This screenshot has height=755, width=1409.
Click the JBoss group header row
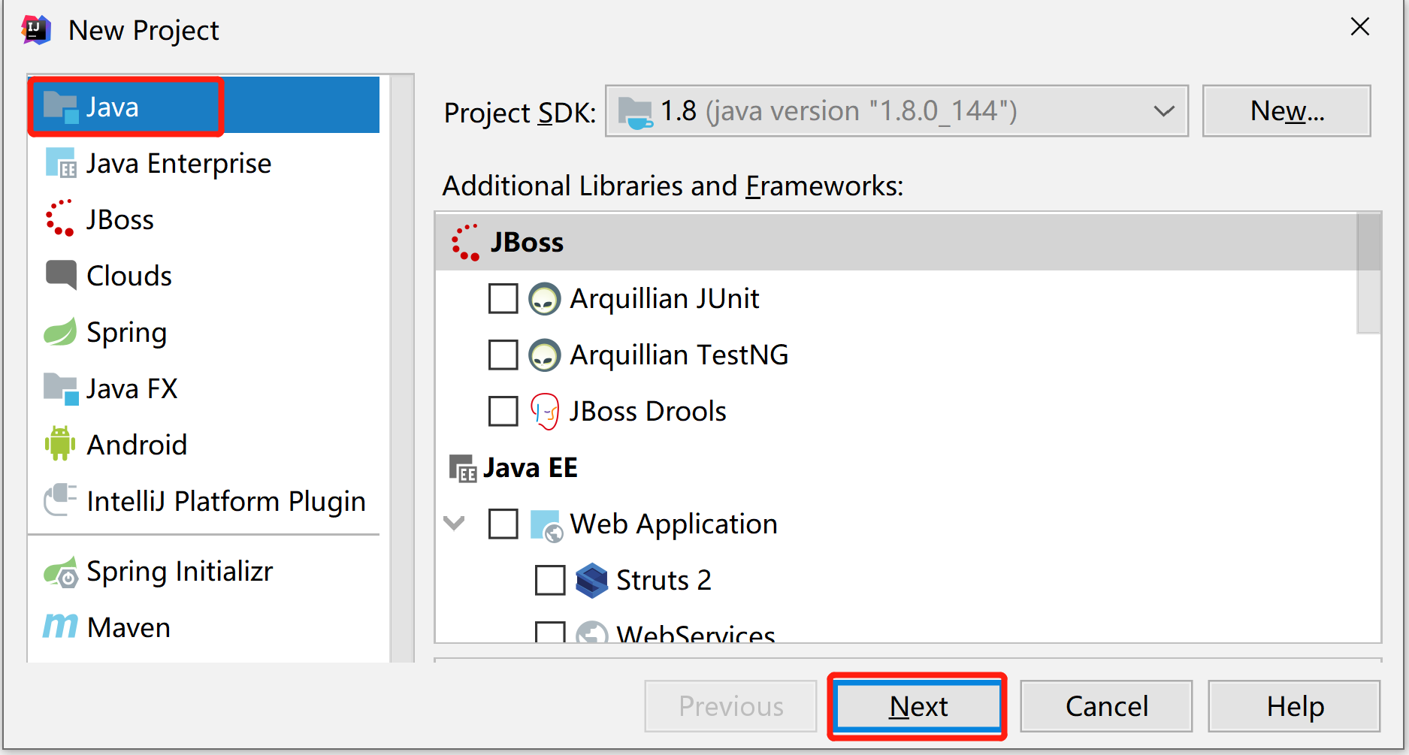(896, 242)
